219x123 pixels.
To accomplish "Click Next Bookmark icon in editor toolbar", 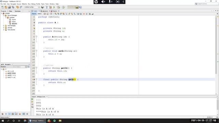I will pos(72,14).
